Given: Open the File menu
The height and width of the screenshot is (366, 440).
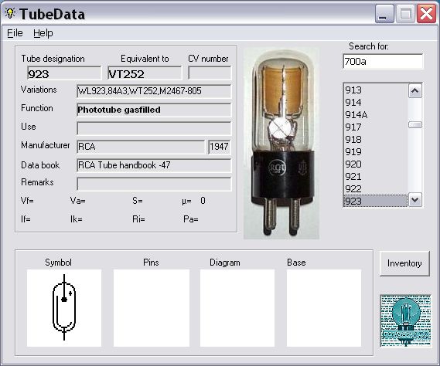Looking at the screenshot, I should 15,33.
